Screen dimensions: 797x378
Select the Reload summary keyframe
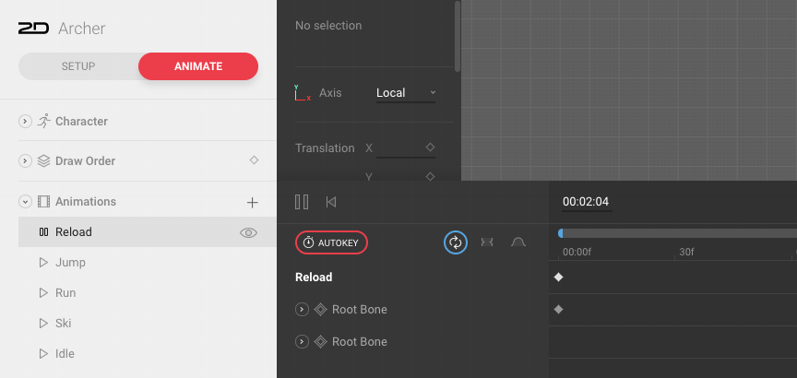(x=559, y=277)
